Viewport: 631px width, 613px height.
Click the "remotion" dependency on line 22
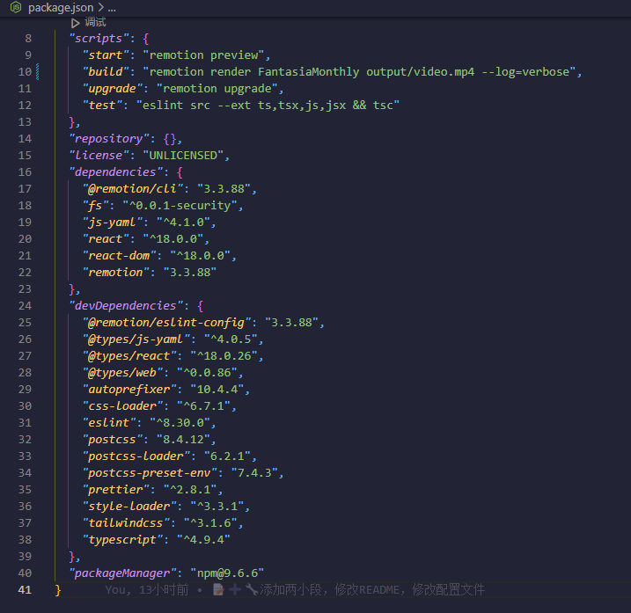115,273
